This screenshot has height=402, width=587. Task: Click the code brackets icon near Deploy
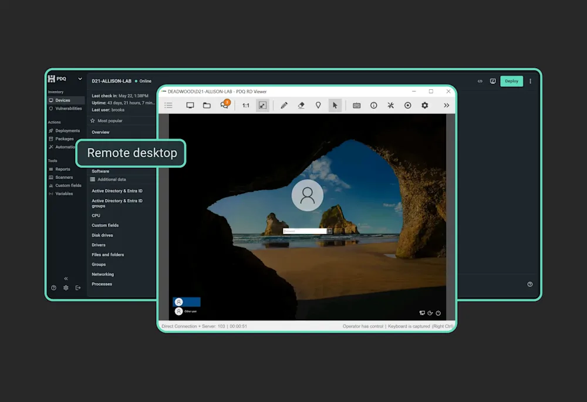tap(480, 81)
